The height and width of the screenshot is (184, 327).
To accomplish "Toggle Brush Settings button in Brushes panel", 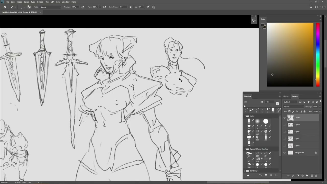I will click(x=278, y=103).
